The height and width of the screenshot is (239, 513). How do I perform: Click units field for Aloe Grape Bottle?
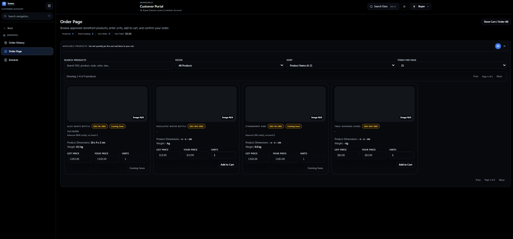135,159
